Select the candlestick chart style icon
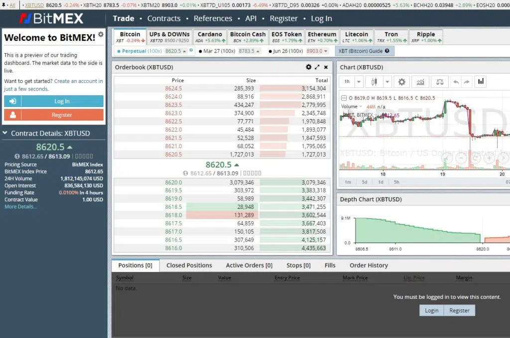 374,82
